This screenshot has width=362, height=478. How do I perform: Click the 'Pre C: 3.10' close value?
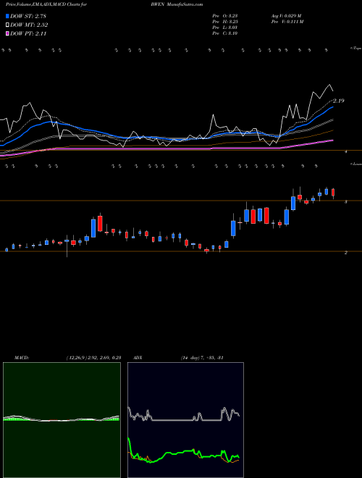click(x=225, y=33)
